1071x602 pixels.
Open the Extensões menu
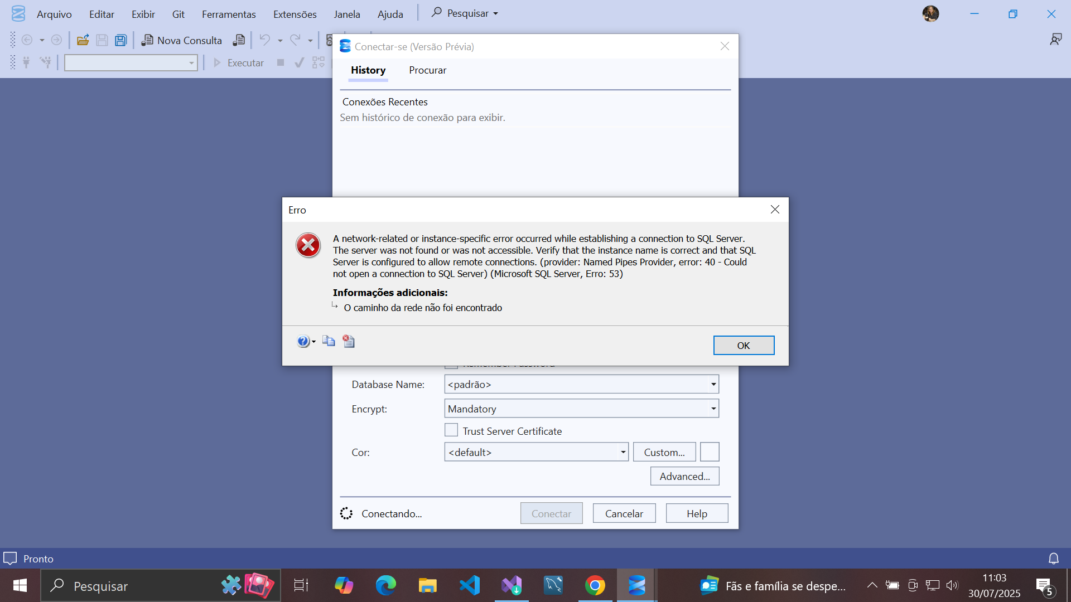click(295, 14)
